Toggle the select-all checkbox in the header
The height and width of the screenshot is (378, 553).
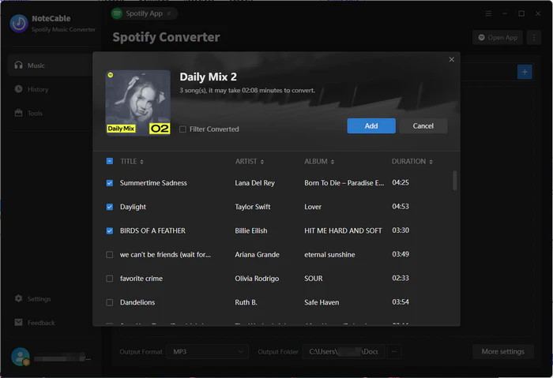pyautogui.click(x=110, y=161)
